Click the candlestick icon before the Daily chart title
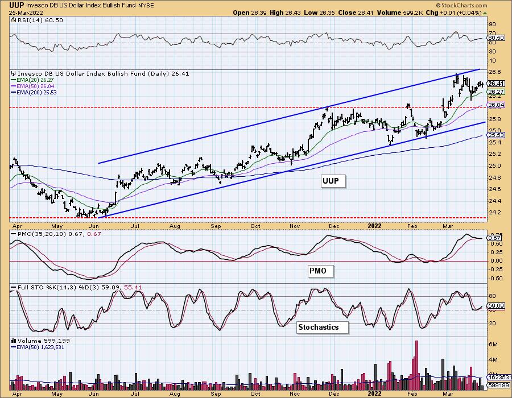 [14, 73]
